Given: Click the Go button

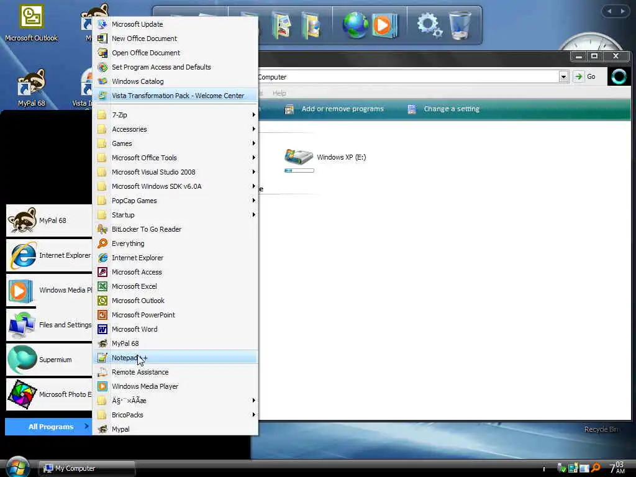Looking at the screenshot, I should click(585, 76).
